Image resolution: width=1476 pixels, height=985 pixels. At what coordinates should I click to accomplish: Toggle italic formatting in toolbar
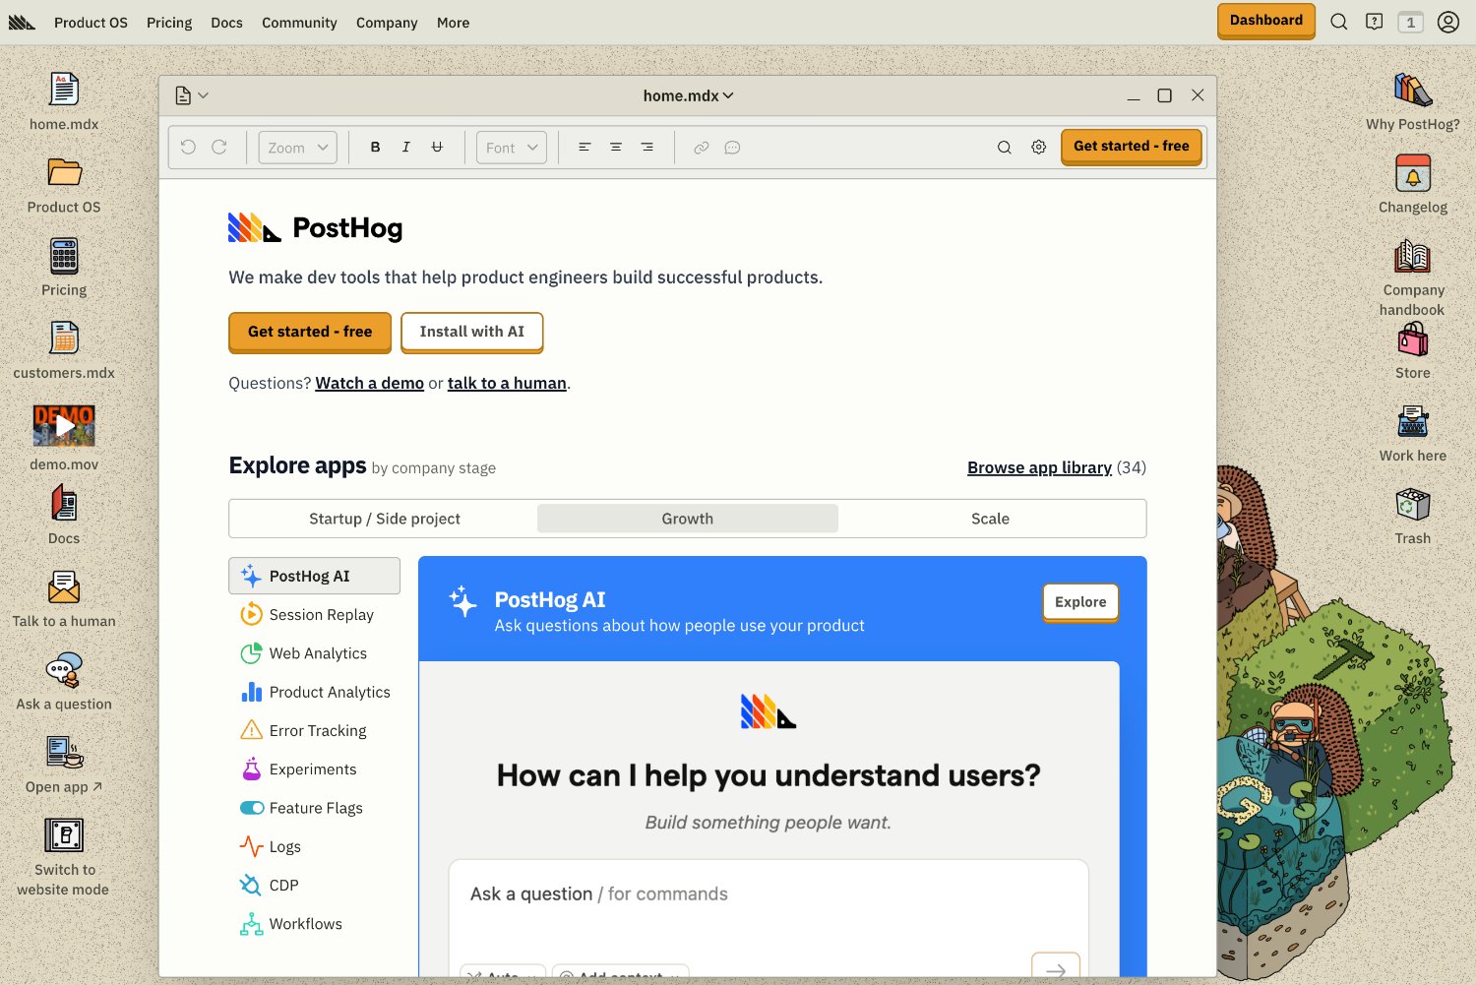(x=405, y=148)
